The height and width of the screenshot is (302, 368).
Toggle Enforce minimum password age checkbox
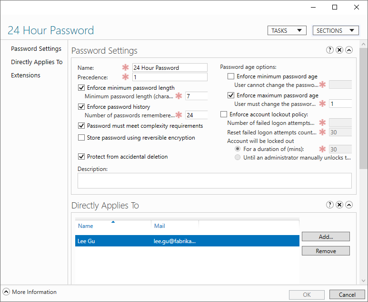[231, 76]
